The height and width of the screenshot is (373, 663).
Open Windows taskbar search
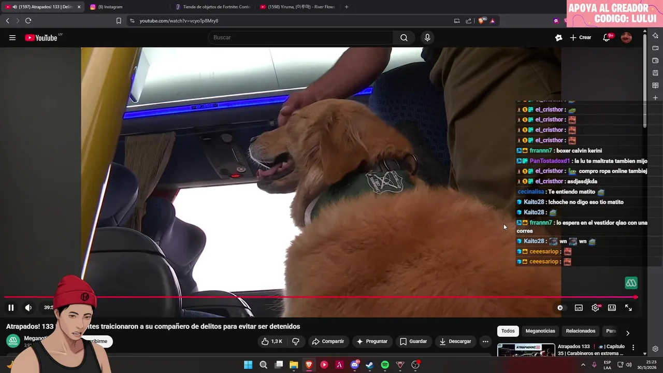[263, 365]
